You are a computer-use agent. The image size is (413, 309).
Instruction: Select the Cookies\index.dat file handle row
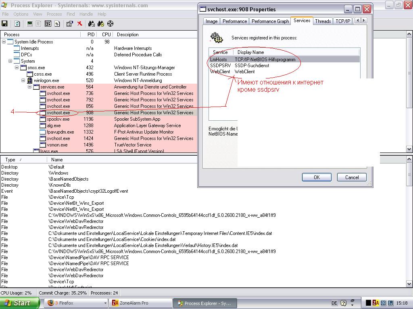[203, 239]
